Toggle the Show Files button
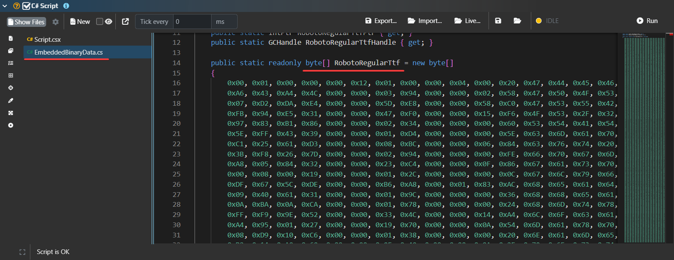This screenshot has height=260, width=674. pos(26,22)
